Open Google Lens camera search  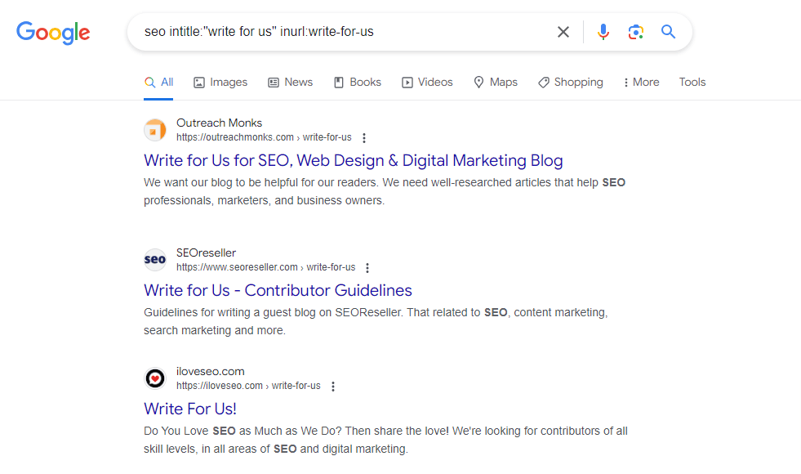pos(635,31)
